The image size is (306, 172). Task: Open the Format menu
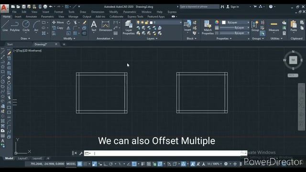tap(58, 12)
